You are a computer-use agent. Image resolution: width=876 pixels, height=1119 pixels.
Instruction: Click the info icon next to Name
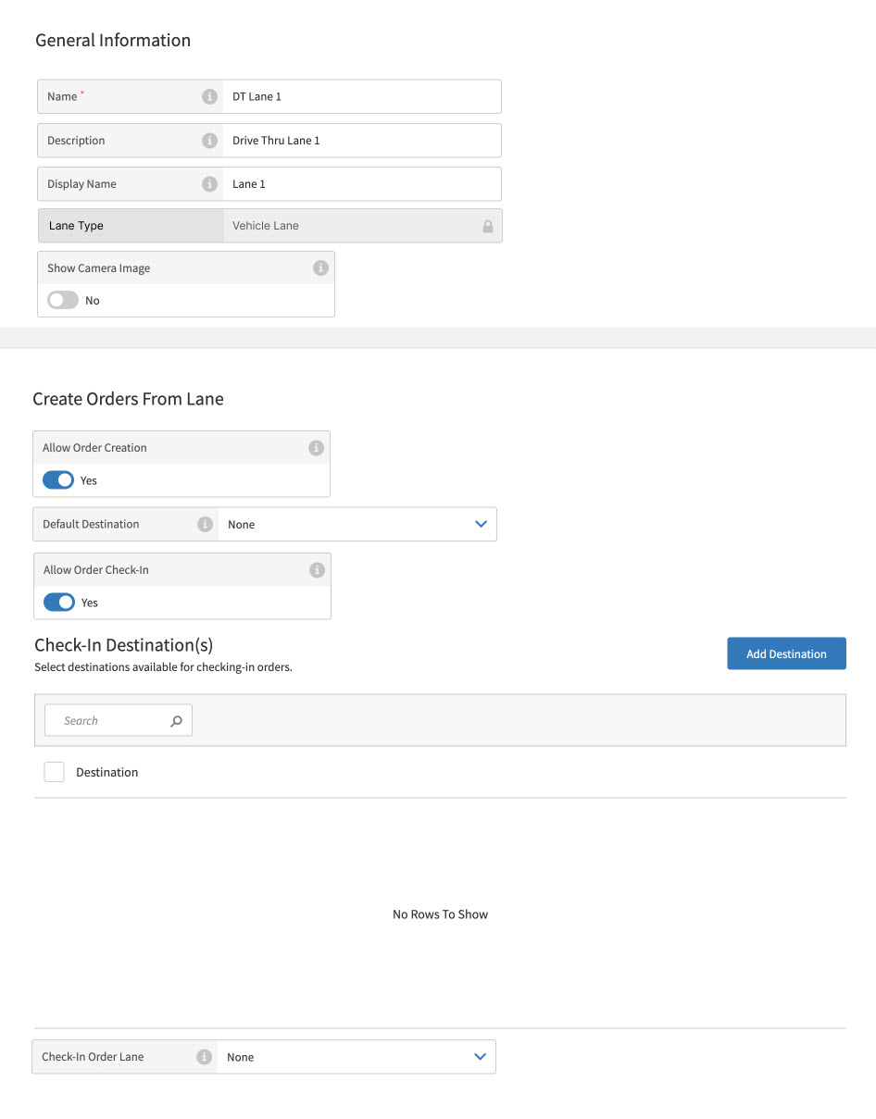209,95
